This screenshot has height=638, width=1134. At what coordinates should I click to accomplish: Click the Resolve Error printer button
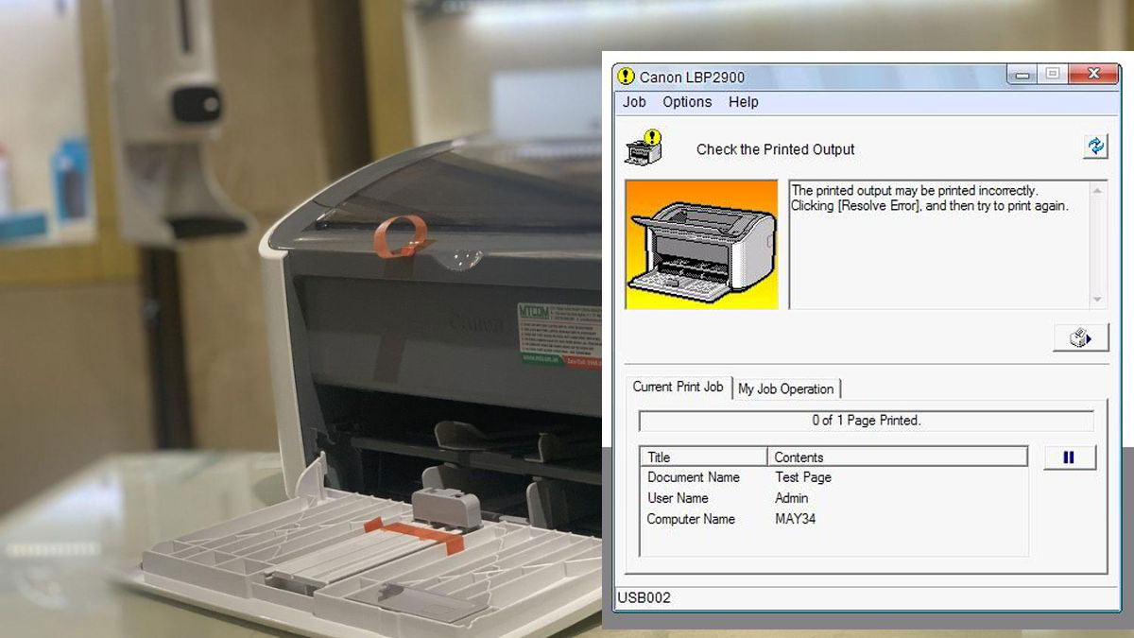coord(1080,337)
